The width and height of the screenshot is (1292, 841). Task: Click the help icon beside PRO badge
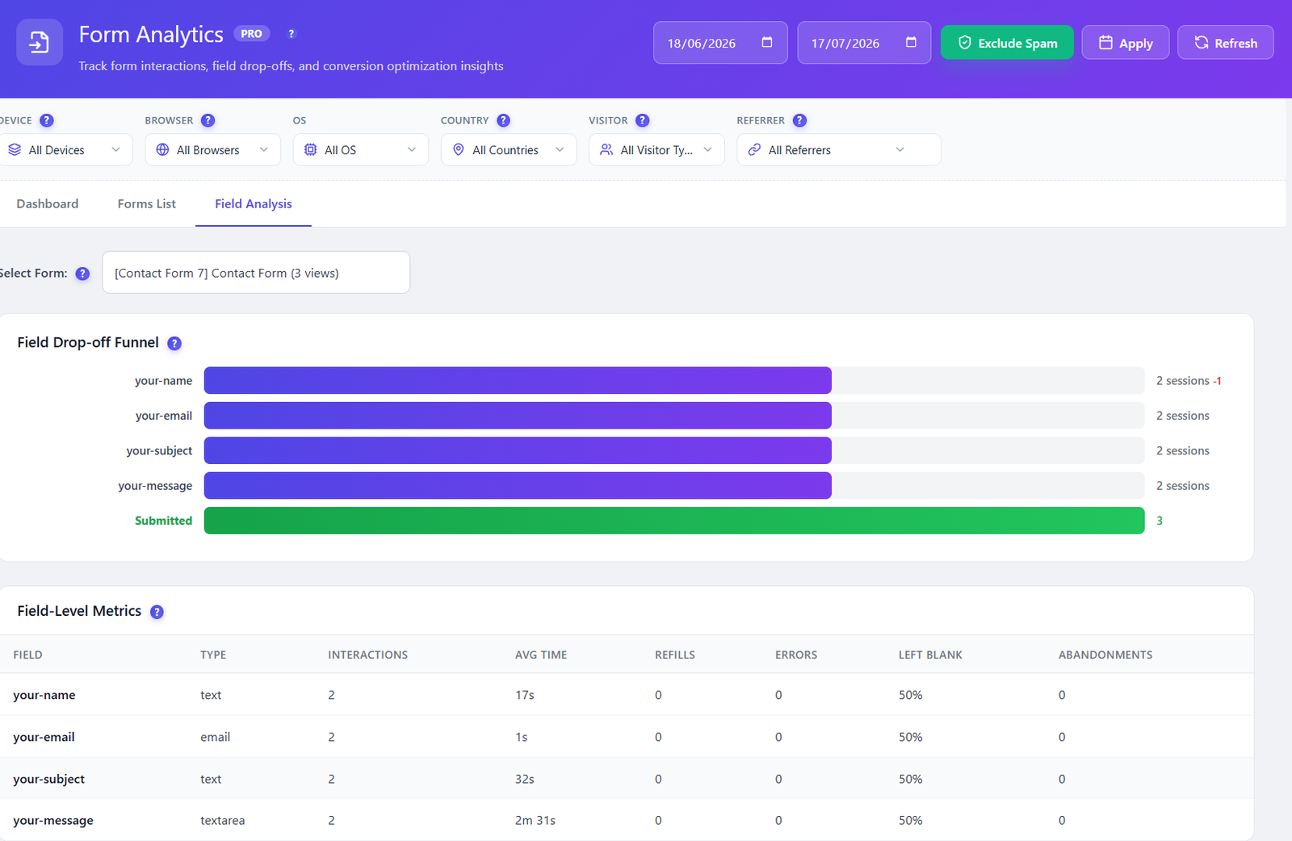[x=292, y=34]
